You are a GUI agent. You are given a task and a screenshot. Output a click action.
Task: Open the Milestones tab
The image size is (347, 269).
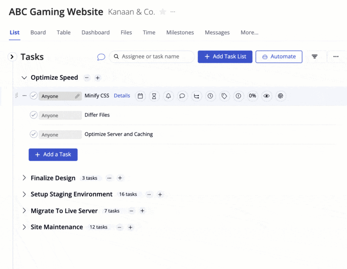tap(180, 33)
